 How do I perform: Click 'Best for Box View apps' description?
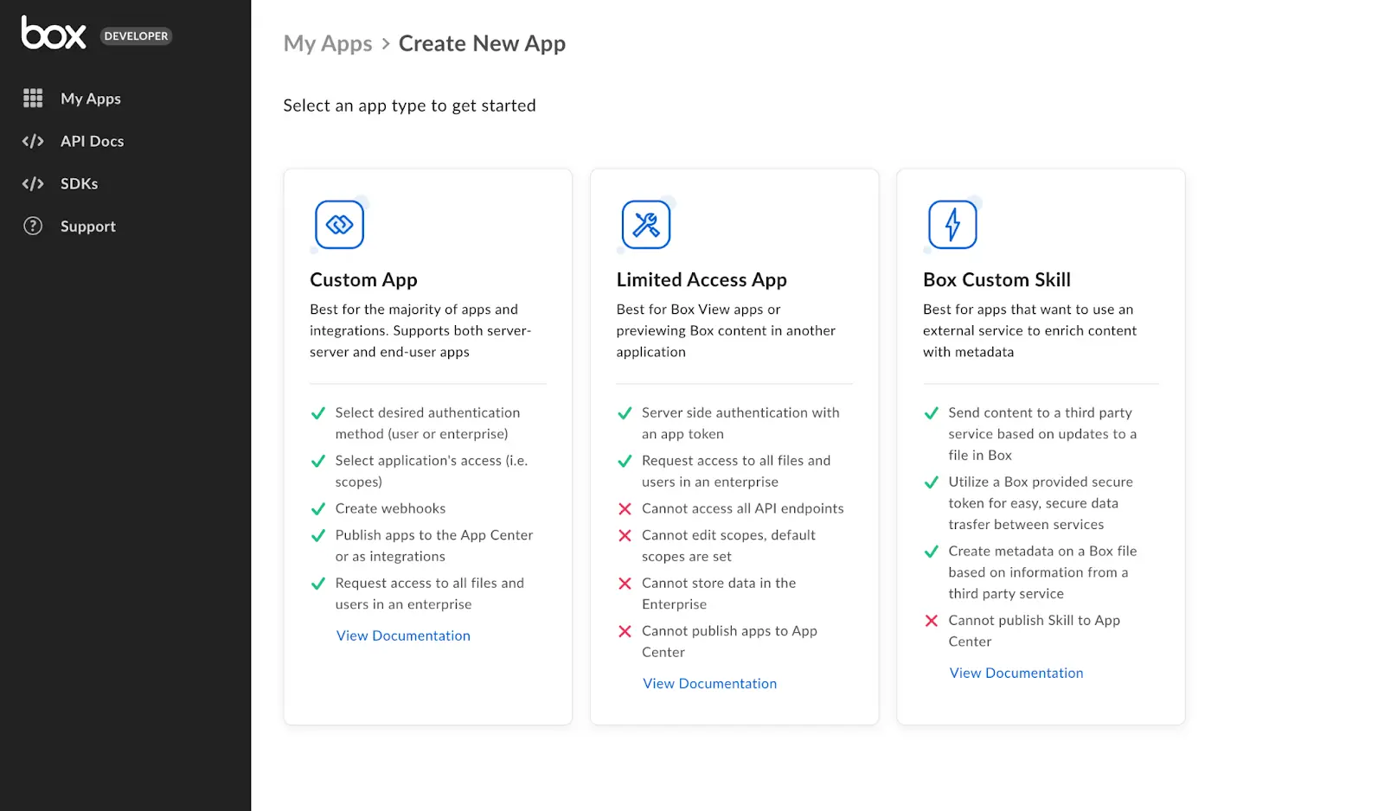pyautogui.click(x=726, y=330)
